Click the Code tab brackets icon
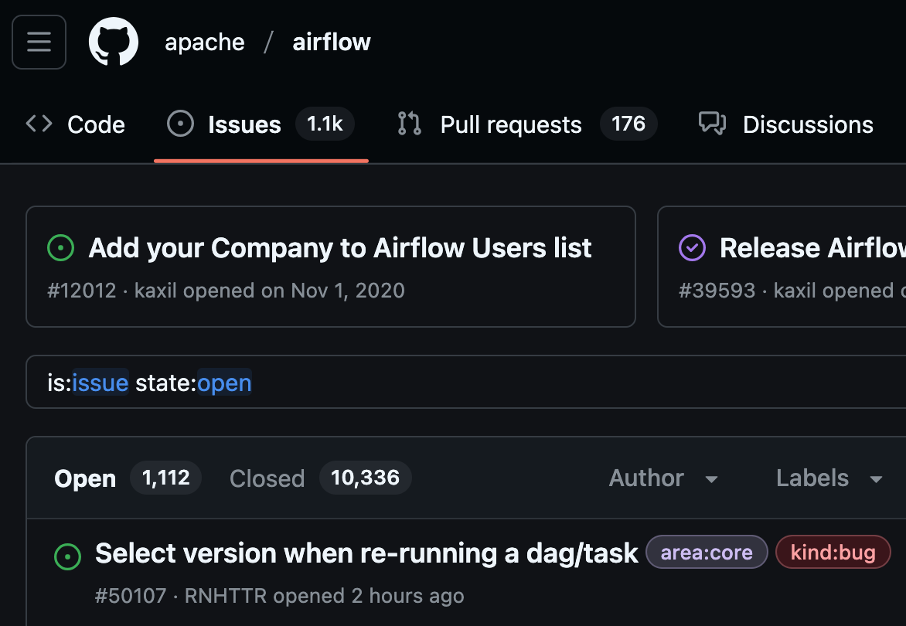The image size is (906, 626). pos(39,124)
